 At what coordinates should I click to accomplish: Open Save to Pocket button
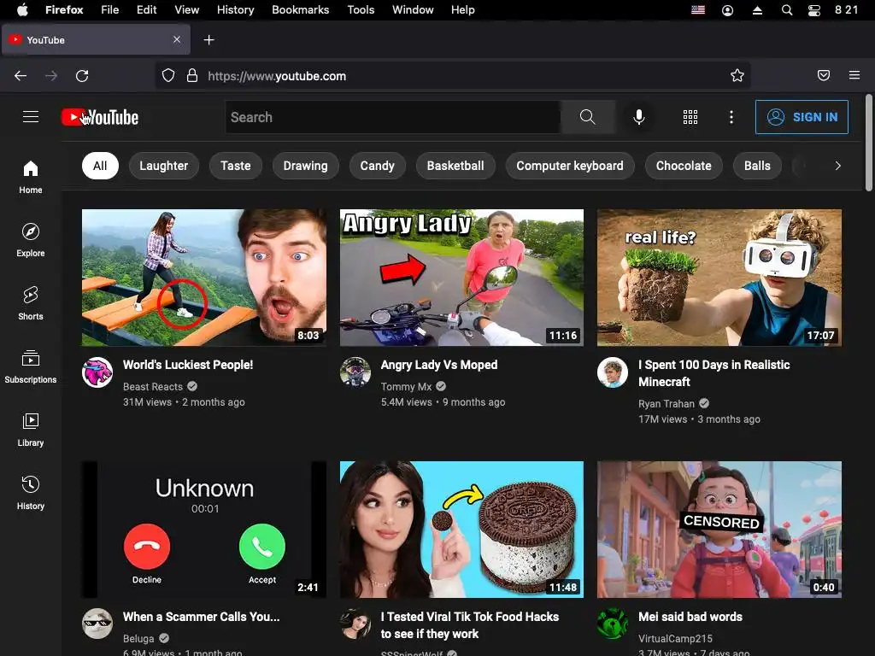click(824, 75)
